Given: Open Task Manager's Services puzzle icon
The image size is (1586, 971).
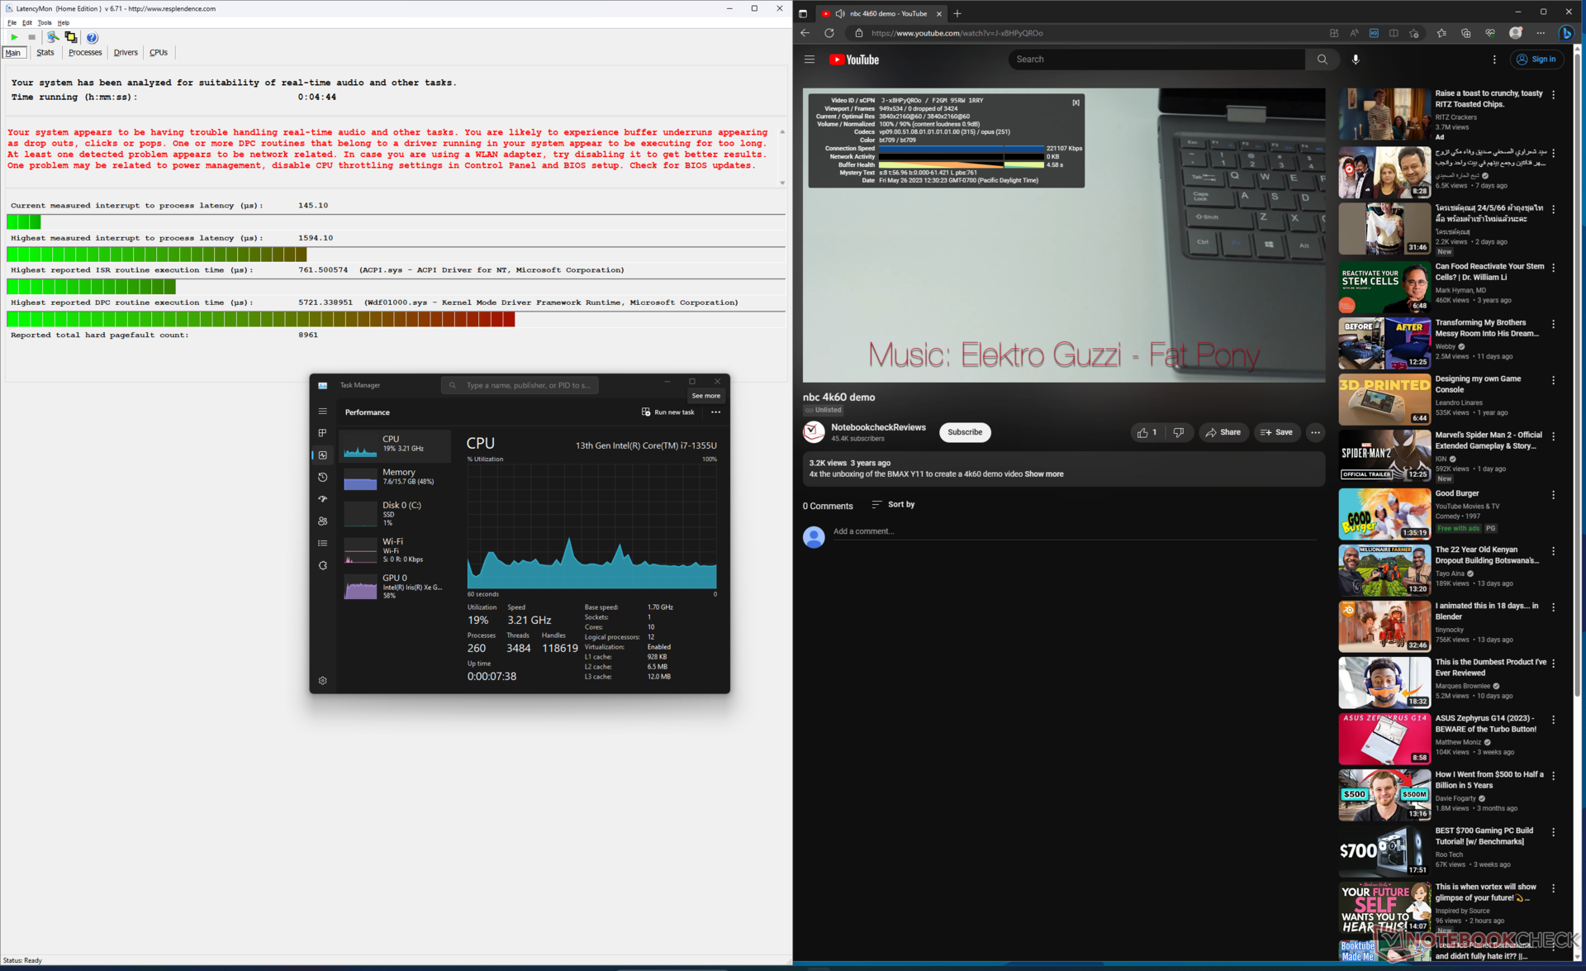Looking at the screenshot, I should [323, 565].
